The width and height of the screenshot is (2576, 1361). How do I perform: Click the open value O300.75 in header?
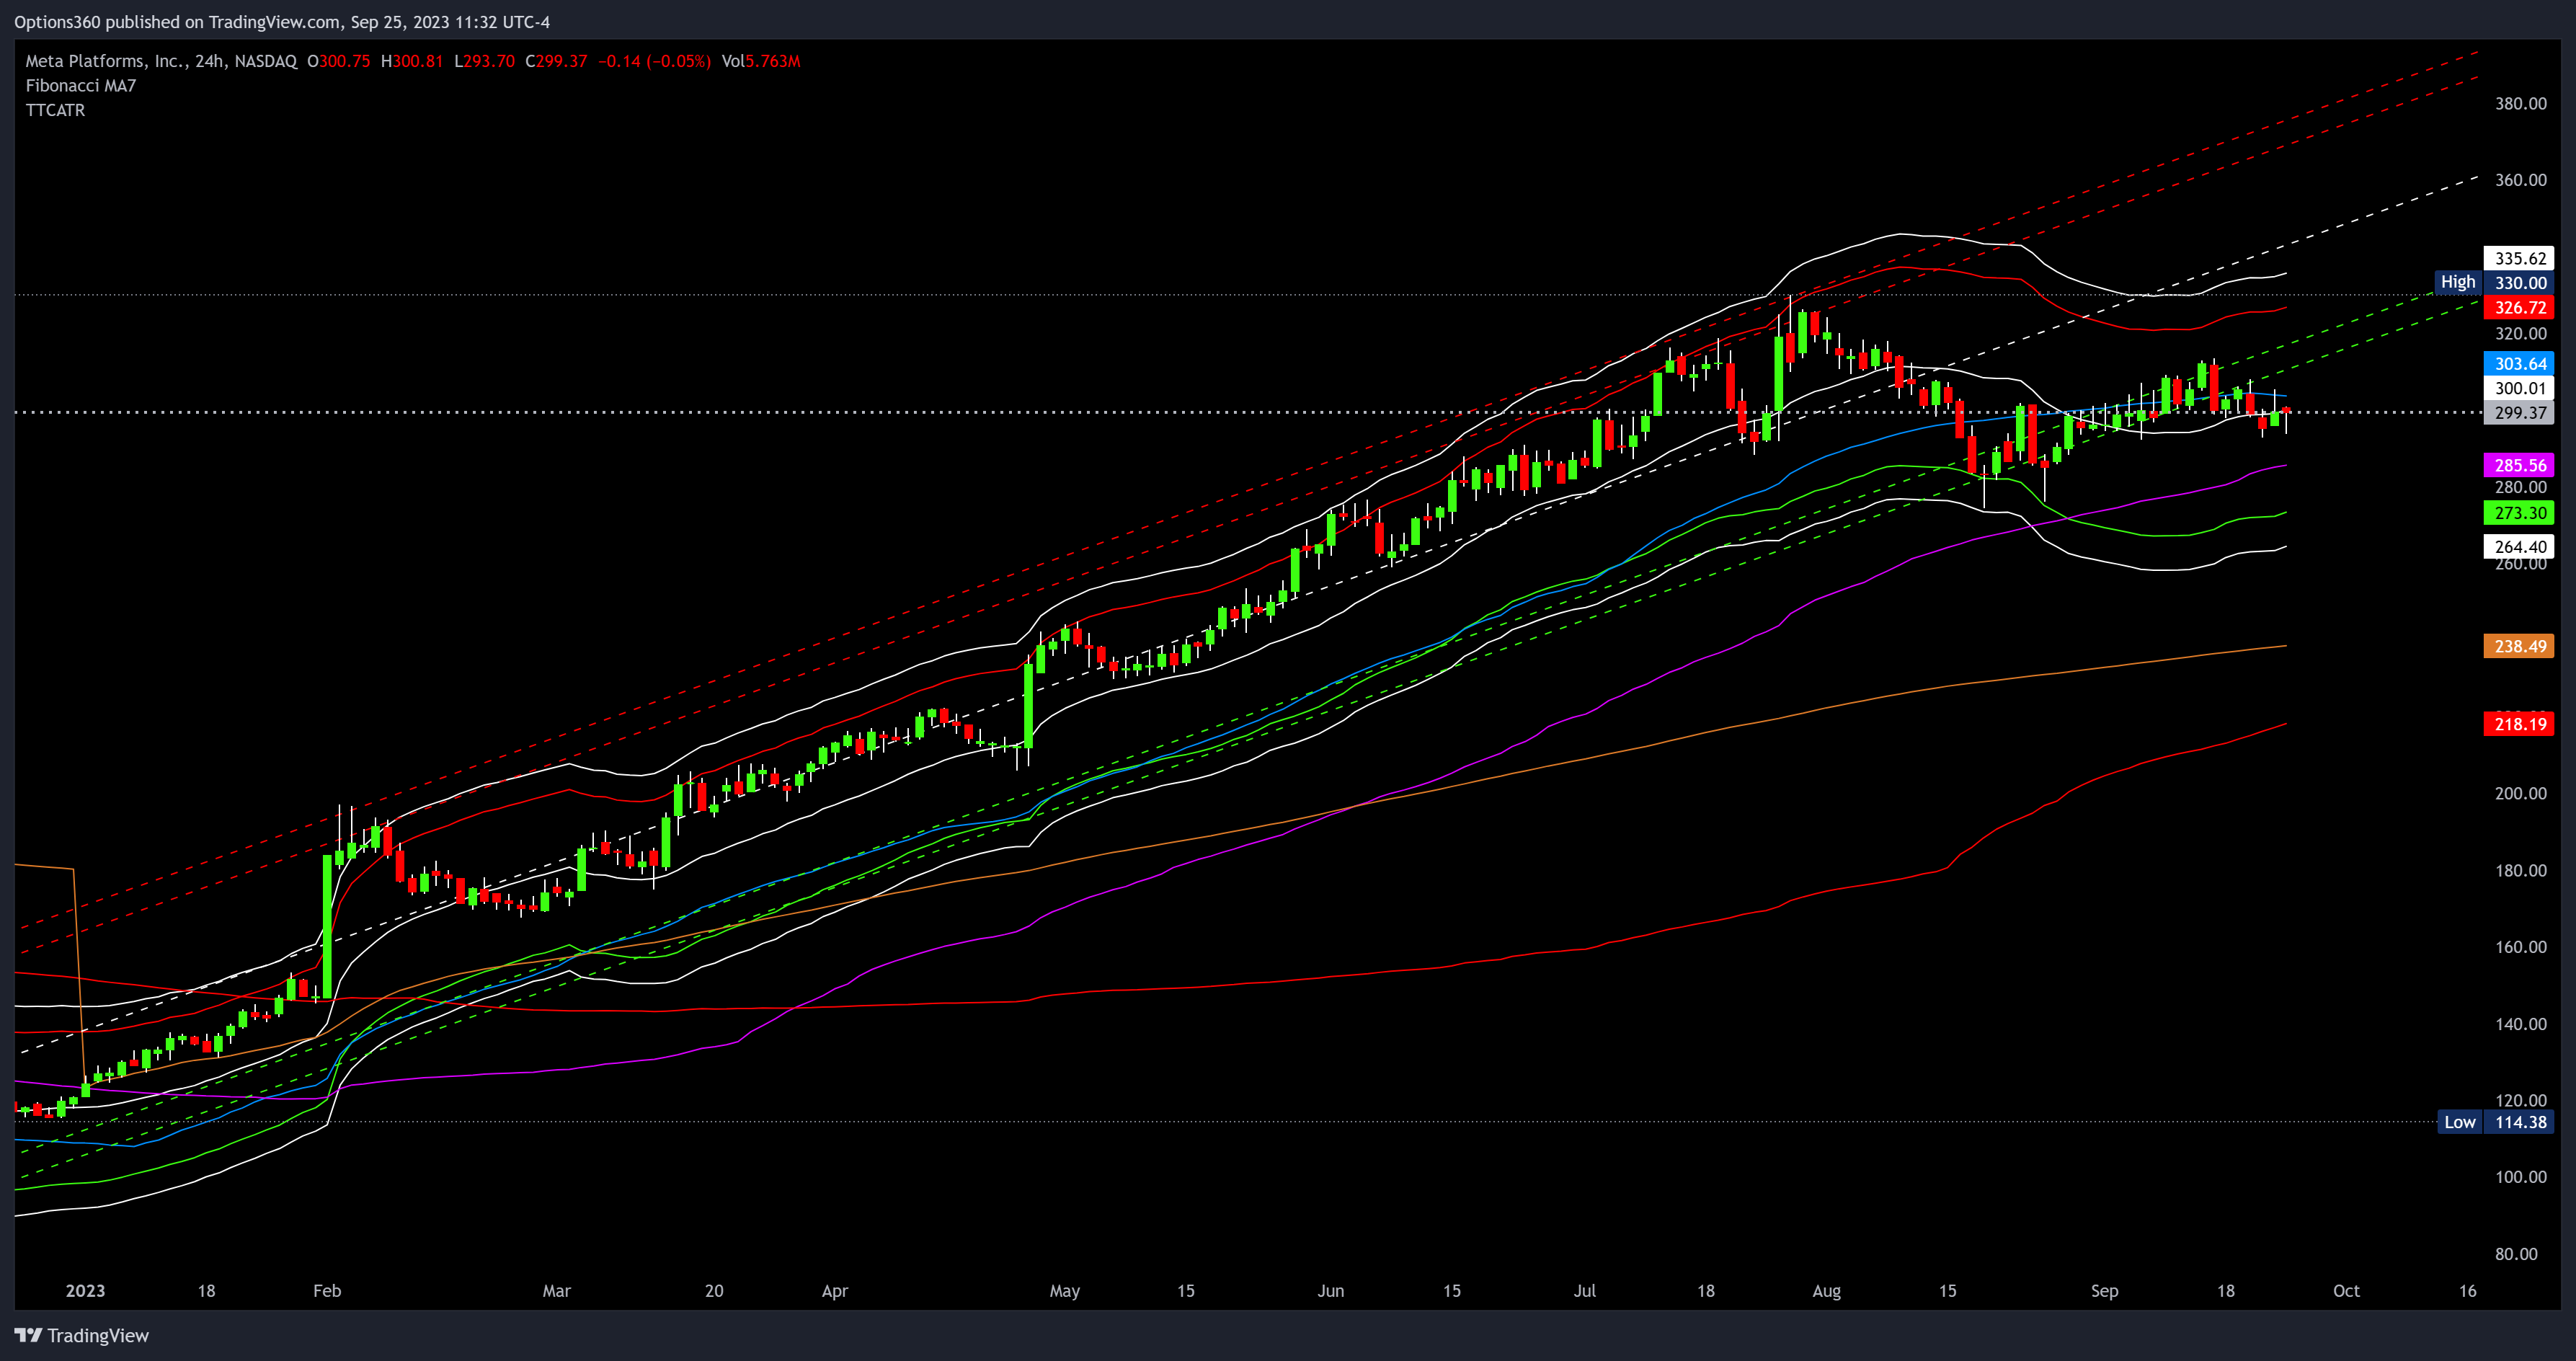pos(339,61)
